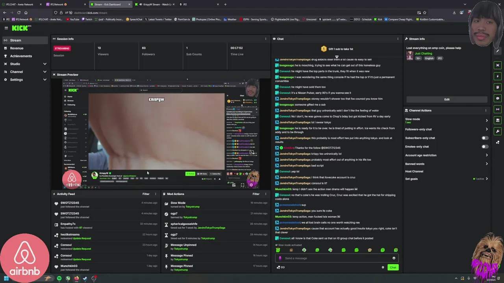Click the notes page icon in right rail
Viewport: 504px width, 283px height.
[x=498, y=87]
